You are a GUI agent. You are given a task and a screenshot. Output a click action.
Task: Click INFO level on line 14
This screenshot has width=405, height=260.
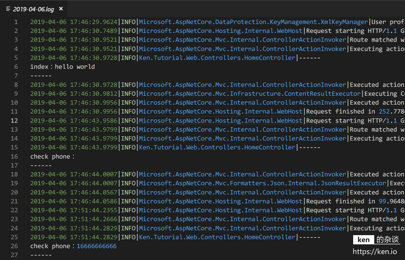coord(128,139)
